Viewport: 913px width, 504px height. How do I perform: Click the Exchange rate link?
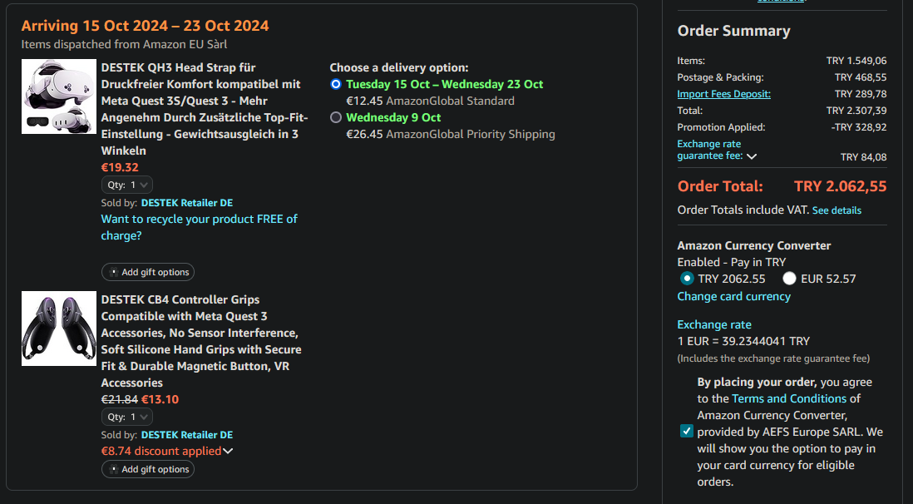714,324
